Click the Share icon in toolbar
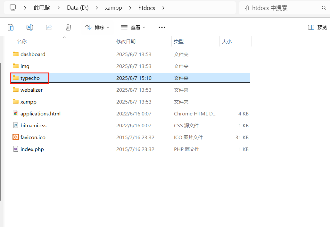This screenshot has width=330, height=227. pos(49,27)
